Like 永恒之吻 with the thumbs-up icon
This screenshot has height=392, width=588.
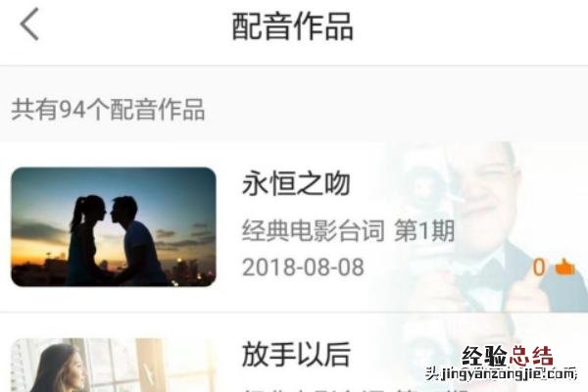click(x=564, y=268)
